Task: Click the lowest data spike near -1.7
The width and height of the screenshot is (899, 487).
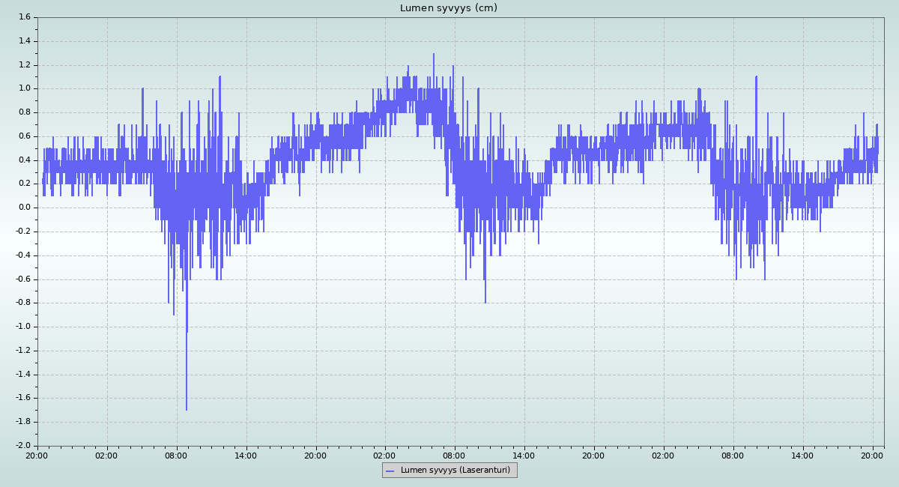Action: [187, 407]
